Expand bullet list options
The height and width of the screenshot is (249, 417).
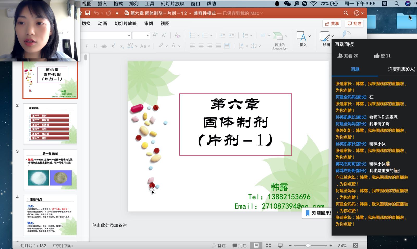[x=198, y=35]
